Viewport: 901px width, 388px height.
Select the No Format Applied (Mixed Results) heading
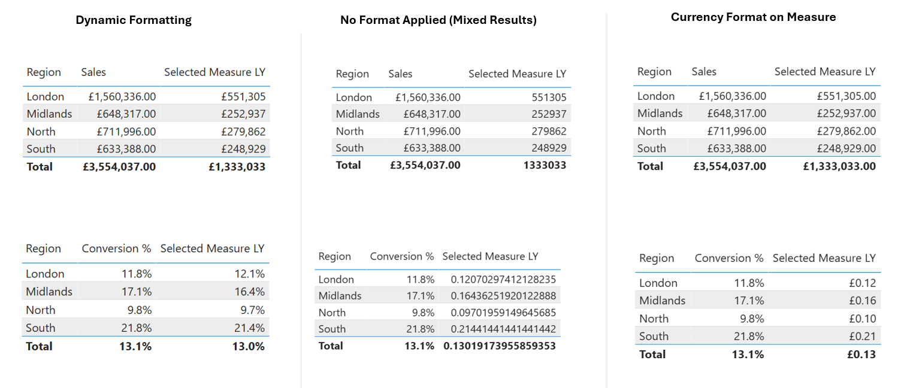(x=438, y=20)
